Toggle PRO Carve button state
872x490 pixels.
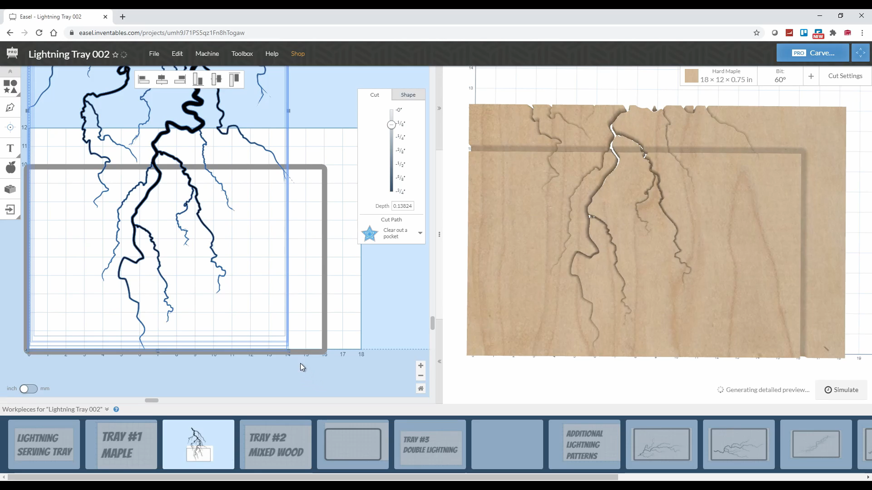coord(813,53)
